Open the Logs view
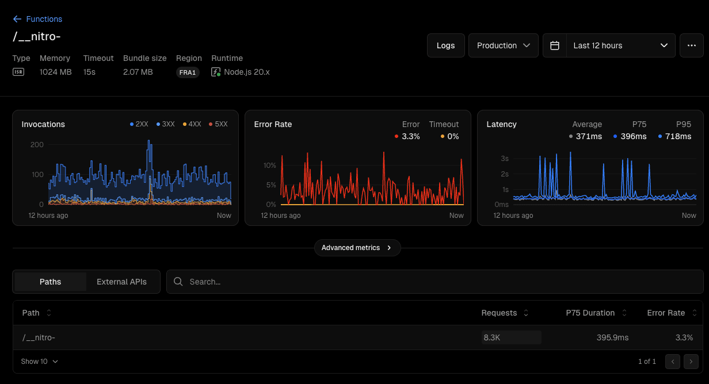This screenshot has width=709, height=384. point(445,45)
